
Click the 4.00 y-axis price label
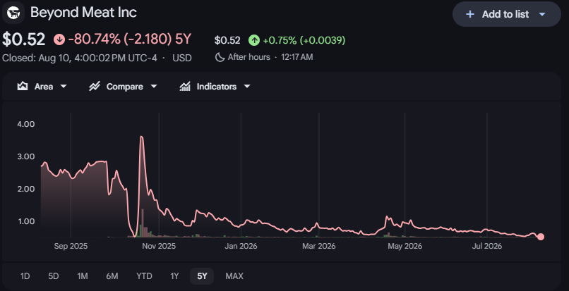point(25,124)
